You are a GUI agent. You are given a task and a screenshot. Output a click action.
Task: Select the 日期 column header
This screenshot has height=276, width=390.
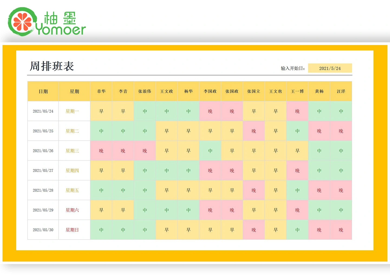(x=43, y=91)
